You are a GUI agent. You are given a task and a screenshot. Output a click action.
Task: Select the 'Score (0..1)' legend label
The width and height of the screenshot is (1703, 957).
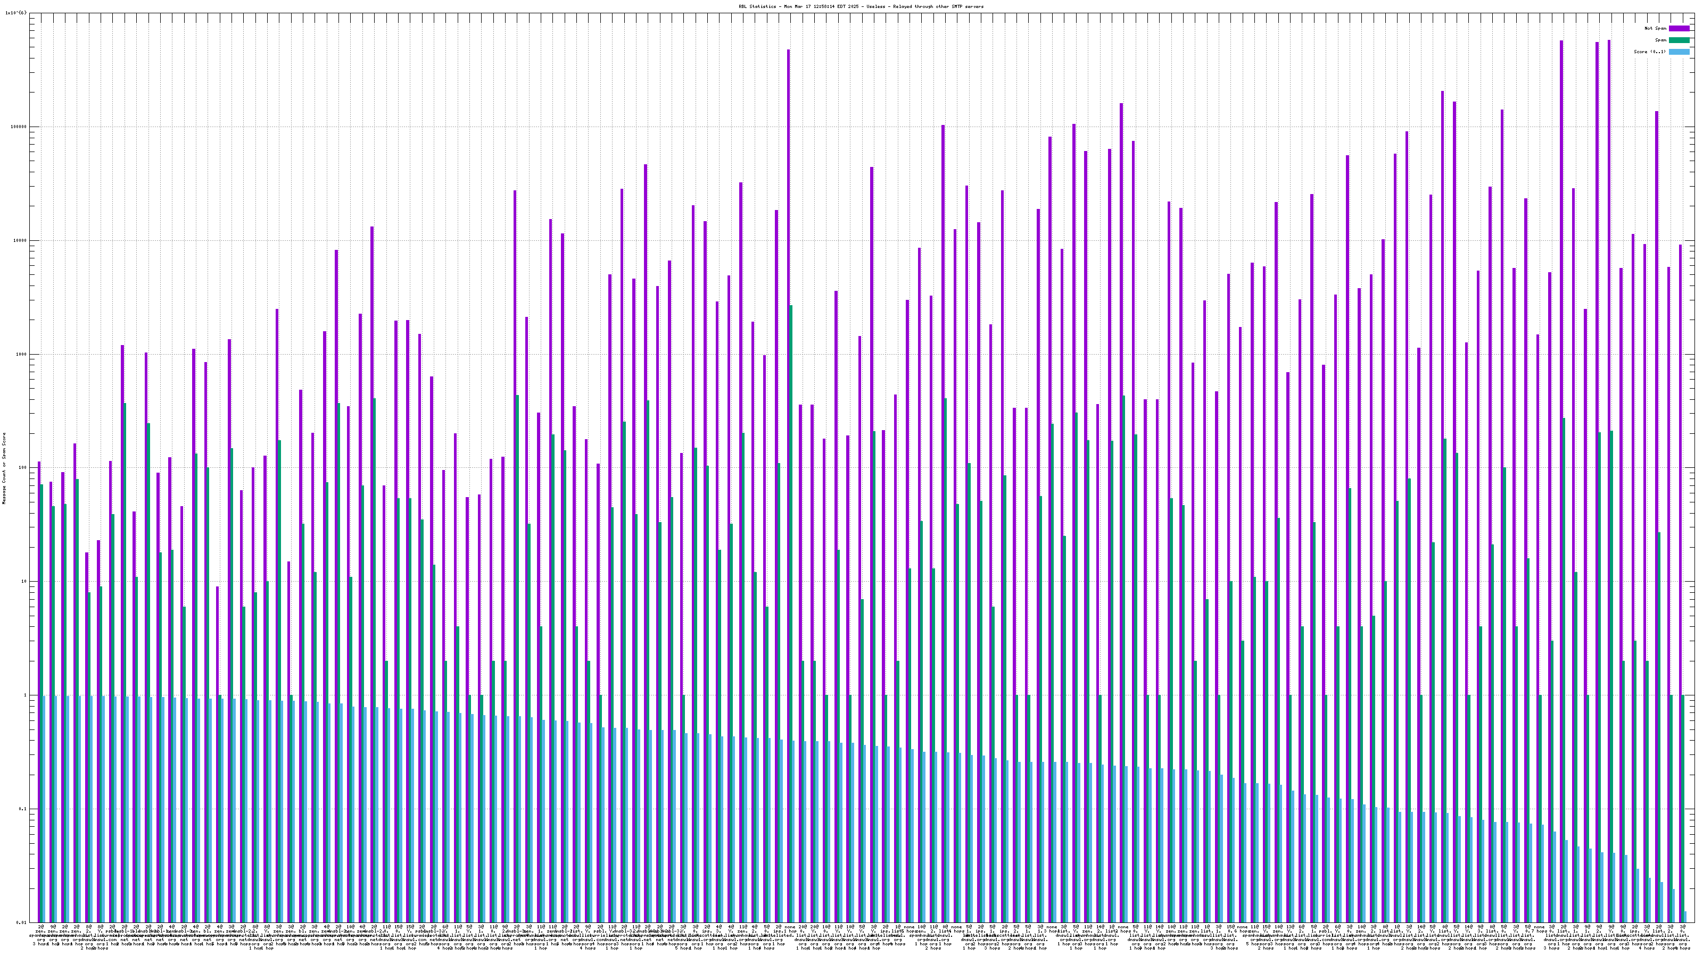[x=1649, y=52]
